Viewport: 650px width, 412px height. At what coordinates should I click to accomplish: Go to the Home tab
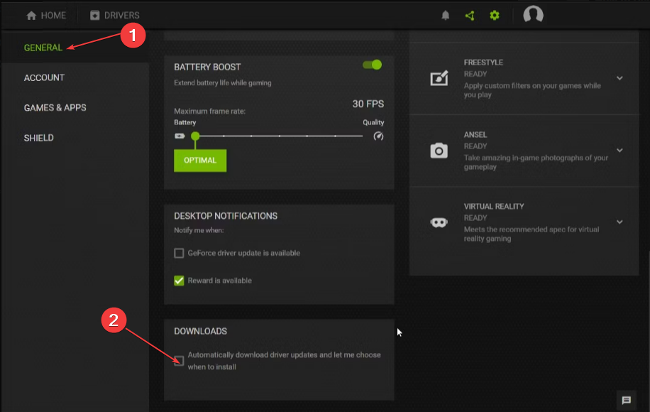click(x=46, y=16)
